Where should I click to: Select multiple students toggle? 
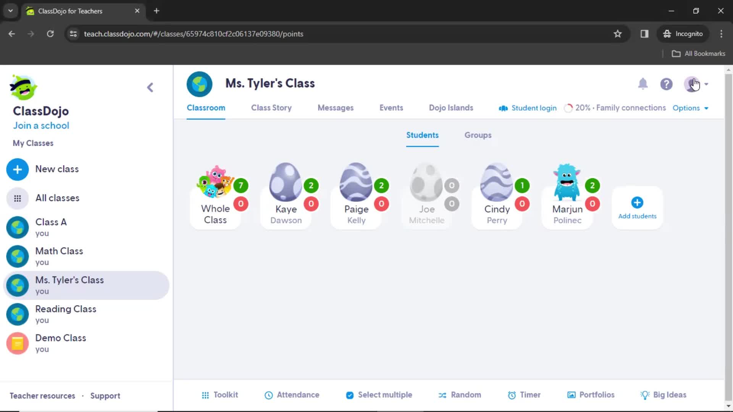pos(379,395)
